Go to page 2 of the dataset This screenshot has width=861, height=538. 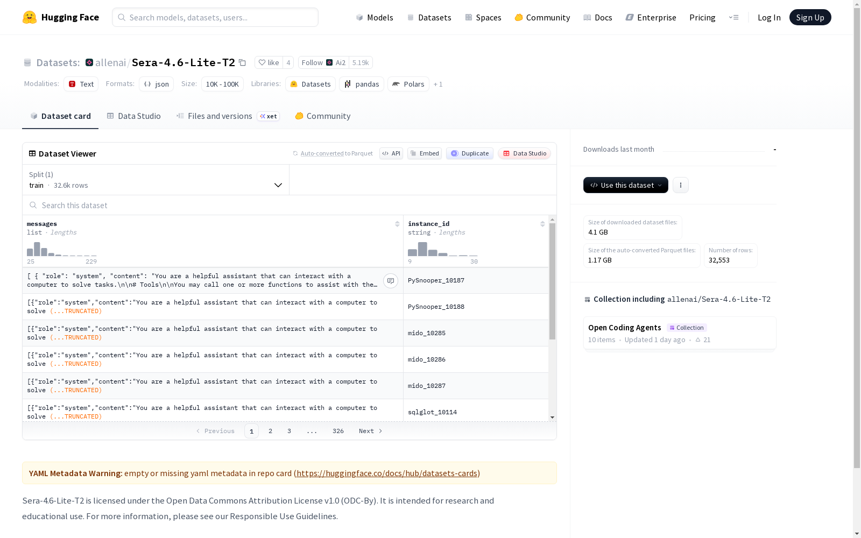point(270,431)
